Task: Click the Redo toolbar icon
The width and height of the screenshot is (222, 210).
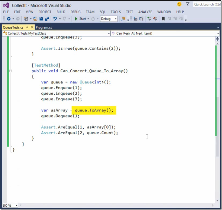Action: tap(65, 19)
